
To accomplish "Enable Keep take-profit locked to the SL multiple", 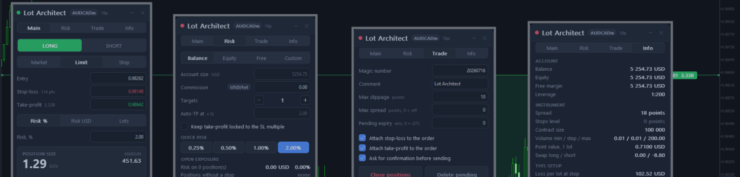I will pyautogui.click(x=184, y=126).
